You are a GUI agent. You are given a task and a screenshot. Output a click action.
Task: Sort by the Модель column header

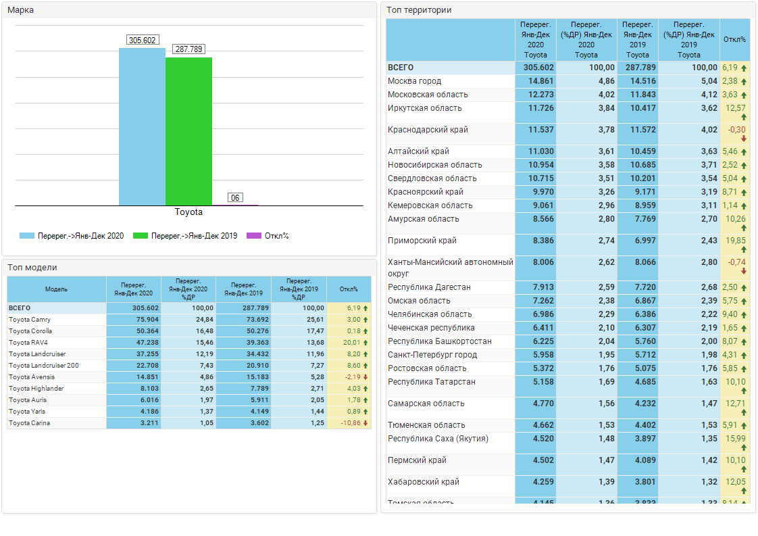(x=57, y=289)
